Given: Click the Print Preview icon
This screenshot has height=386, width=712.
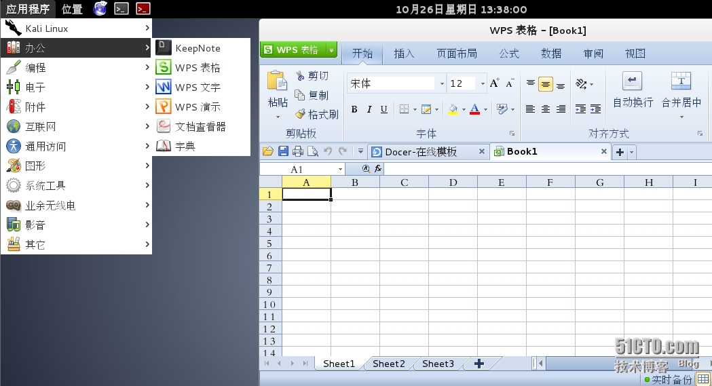Looking at the screenshot, I should point(312,151).
